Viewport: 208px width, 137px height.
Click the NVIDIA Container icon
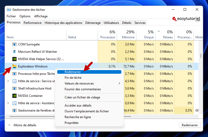pos(14,96)
